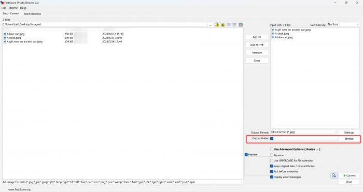The height and width of the screenshot is (192, 363).
Task: Click the date 2023/8/31 16:40
Action: tap(112, 38)
